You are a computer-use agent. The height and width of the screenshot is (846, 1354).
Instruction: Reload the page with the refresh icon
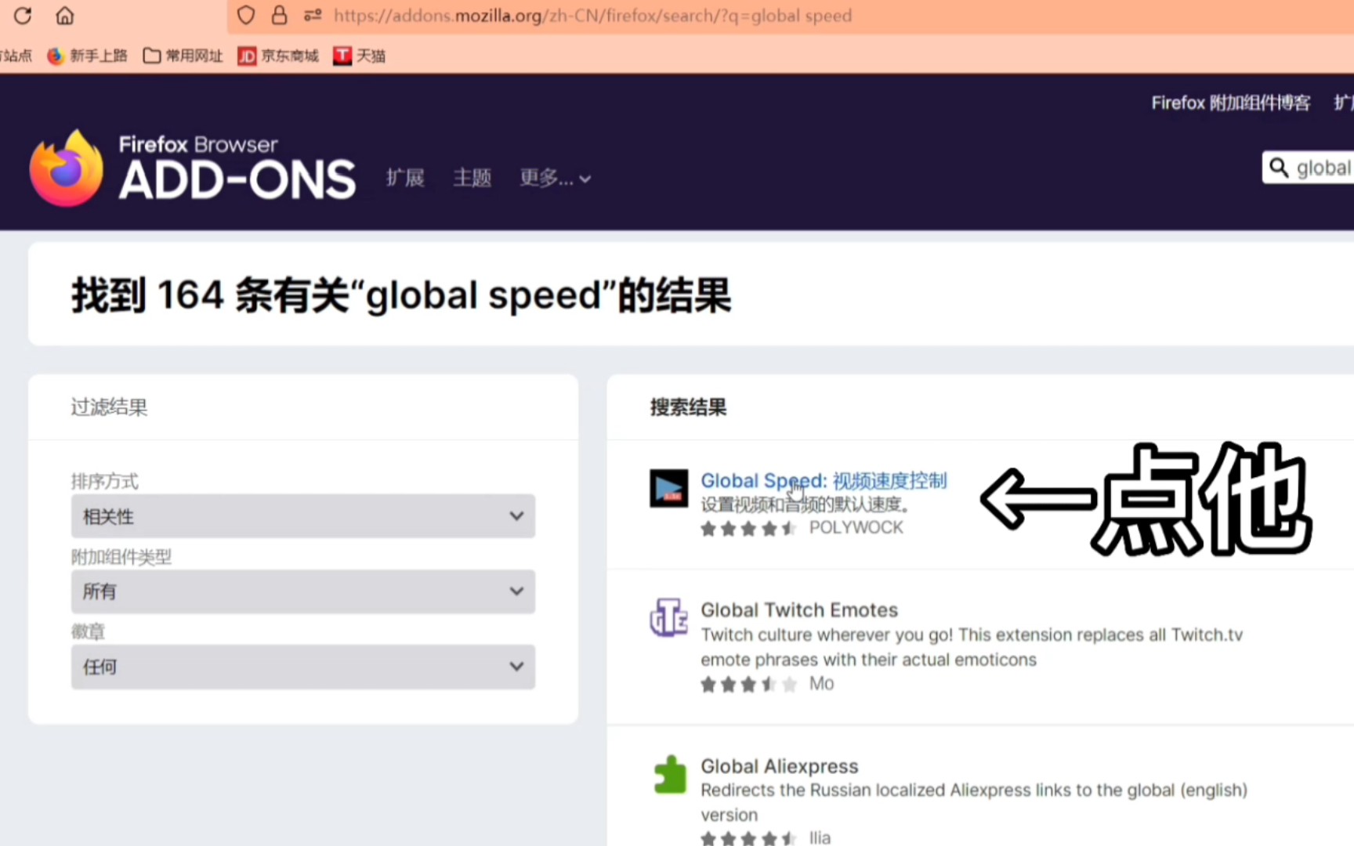(23, 15)
